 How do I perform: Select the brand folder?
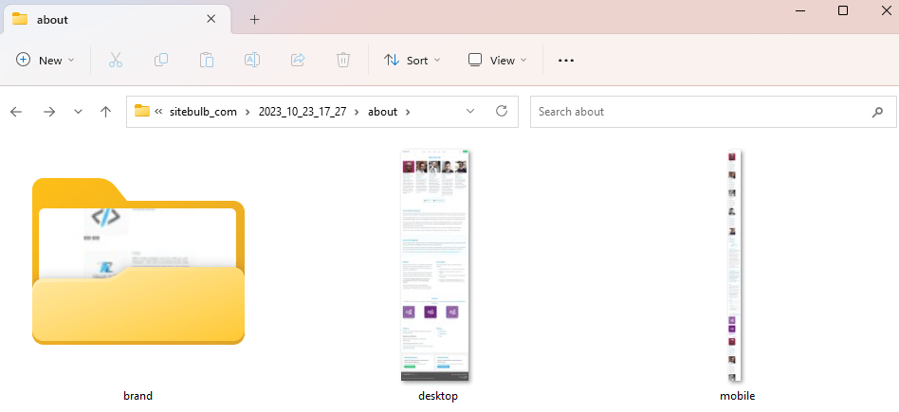coord(138,260)
